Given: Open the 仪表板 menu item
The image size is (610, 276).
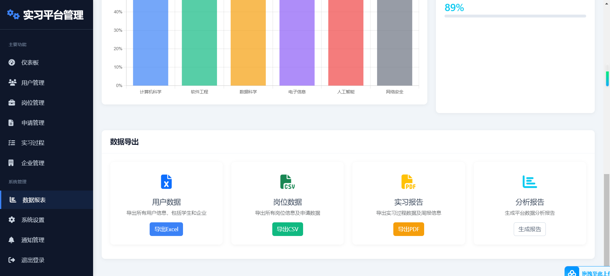Looking at the screenshot, I should coord(46,63).
